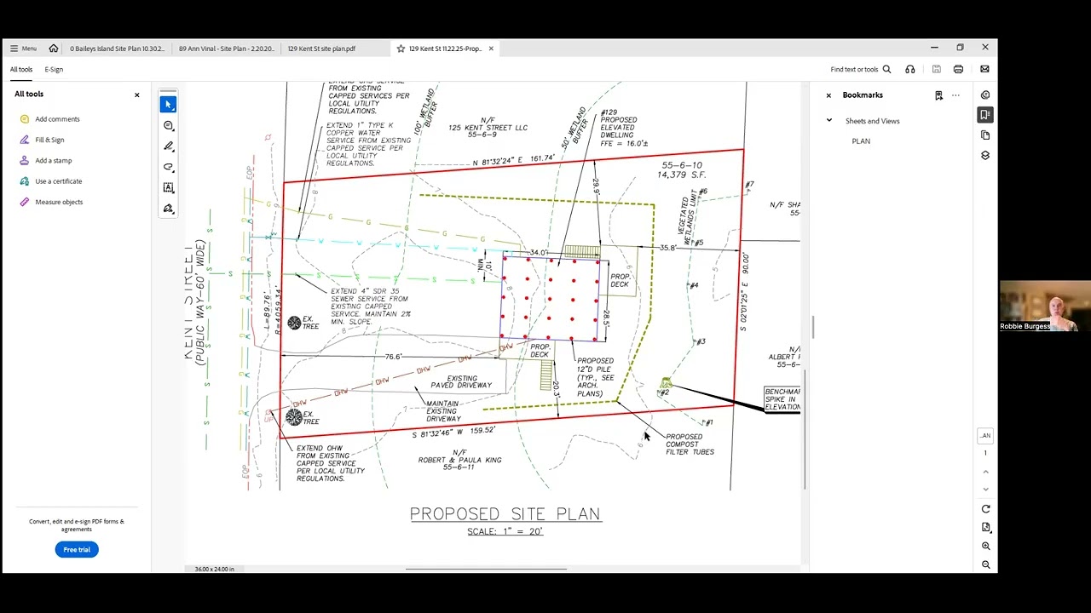Open Bookmarks options ellipsis menu
The height and width of the screenshot is (613, 1091).
click(x=955, y=95)
